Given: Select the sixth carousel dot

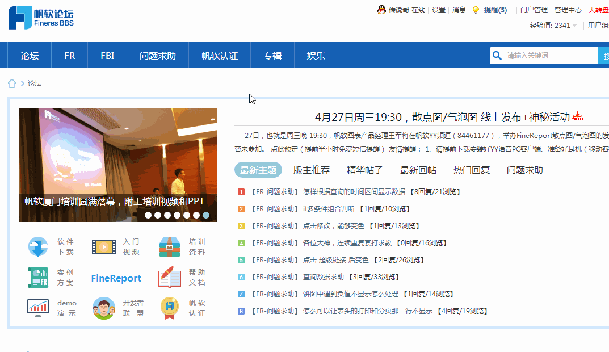Looking at the screenshot, I should pos(196,215).
